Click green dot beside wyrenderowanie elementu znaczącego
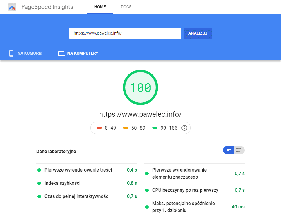Image resolution: width=281 pixels, height=217 pixels. coord(147,174)
